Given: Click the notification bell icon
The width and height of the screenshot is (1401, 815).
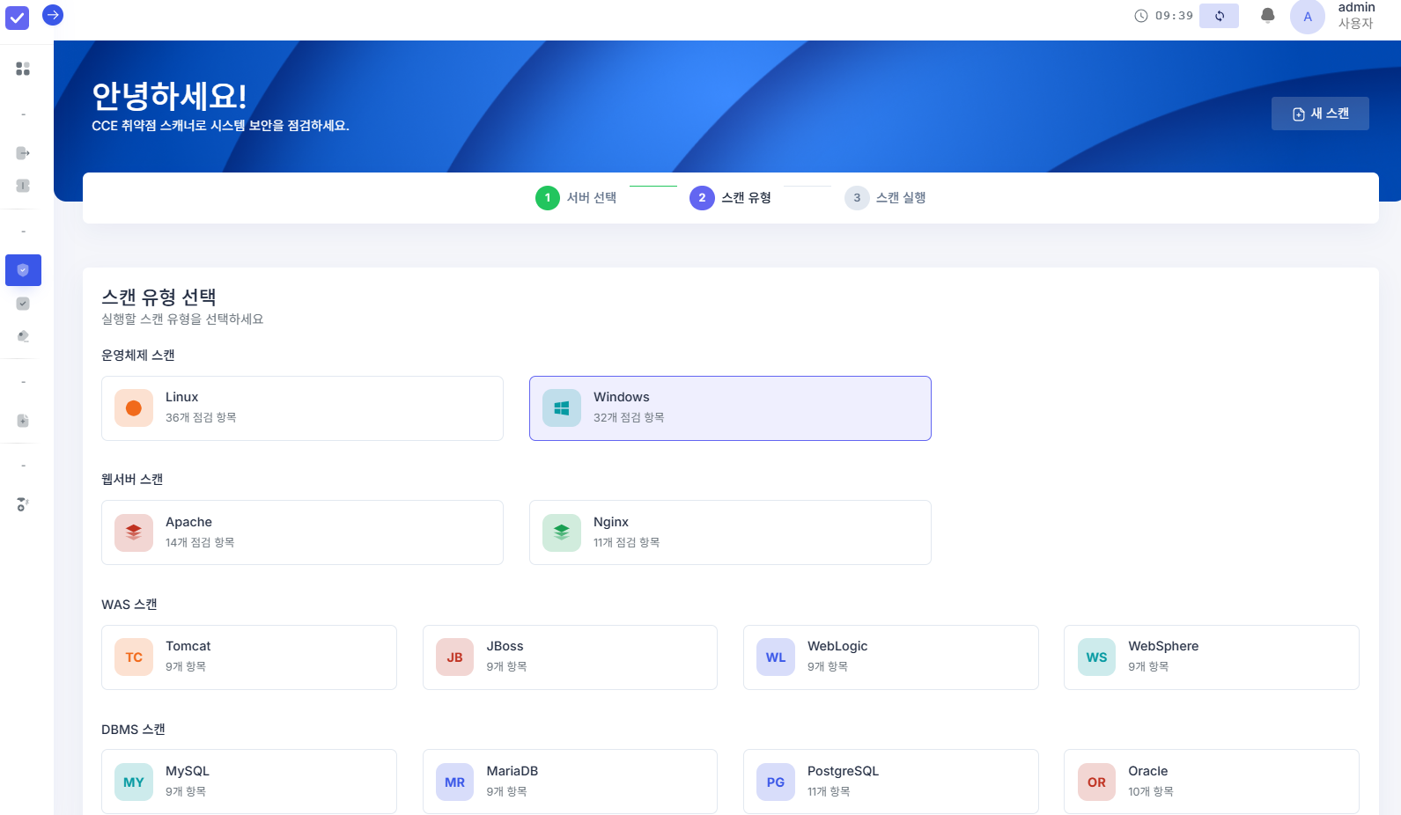Looking at the screenshot, I should [x=1267, y=16].
